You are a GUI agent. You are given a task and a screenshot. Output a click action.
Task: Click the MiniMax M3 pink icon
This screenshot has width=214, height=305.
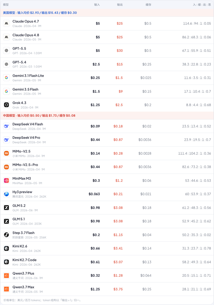6,180
